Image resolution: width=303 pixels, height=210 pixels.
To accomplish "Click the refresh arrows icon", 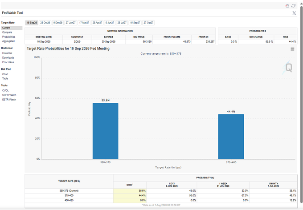I will click(x=293, y=6).
